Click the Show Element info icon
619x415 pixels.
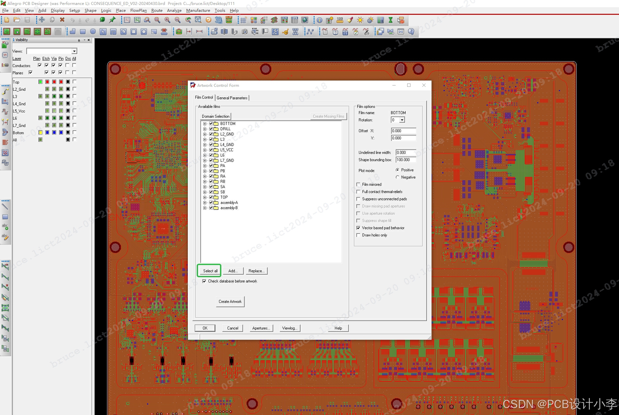(x=320, y=20)
